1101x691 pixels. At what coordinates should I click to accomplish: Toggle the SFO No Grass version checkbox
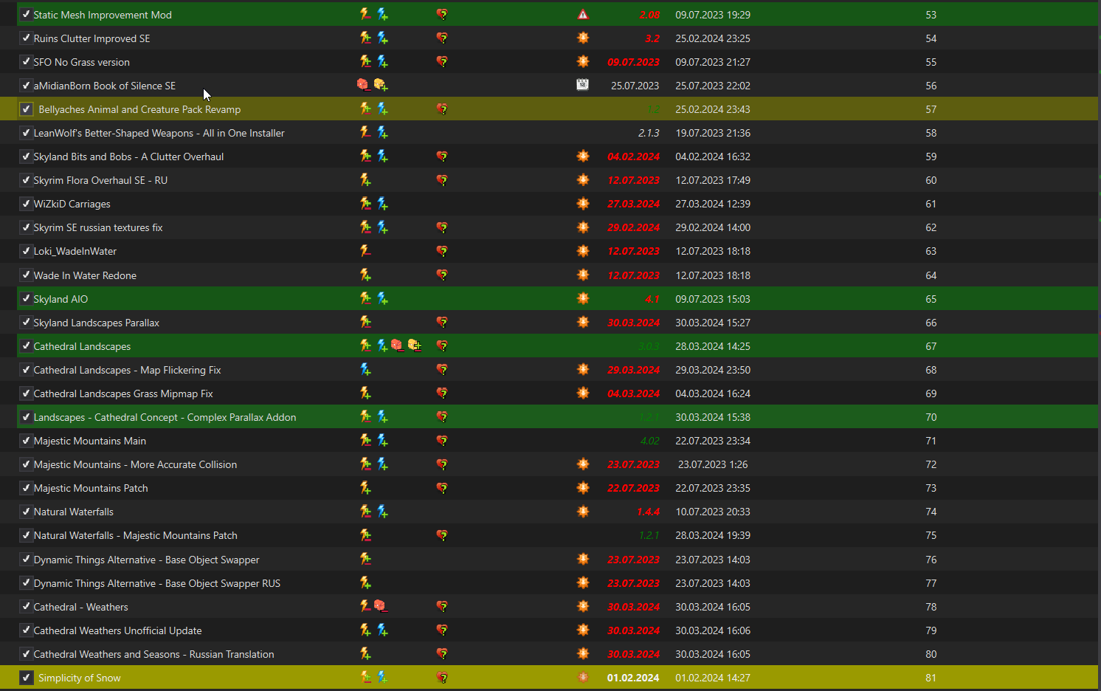tap(26, 61)
